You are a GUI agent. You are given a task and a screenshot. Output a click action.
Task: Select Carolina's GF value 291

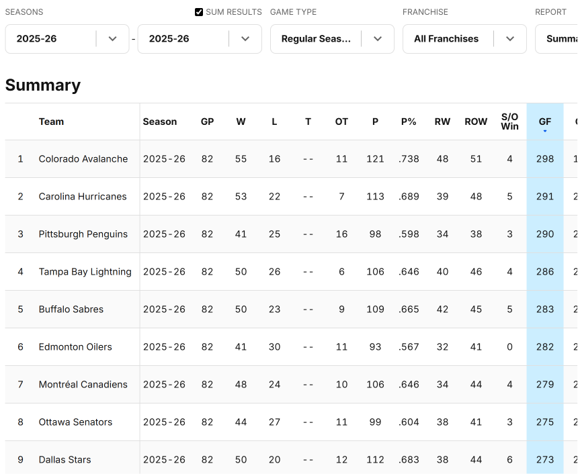click(x=545, y=196)
